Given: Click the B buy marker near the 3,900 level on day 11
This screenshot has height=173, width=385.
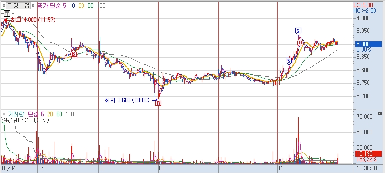Looking at the screenshot, I should tap(300, 42).
